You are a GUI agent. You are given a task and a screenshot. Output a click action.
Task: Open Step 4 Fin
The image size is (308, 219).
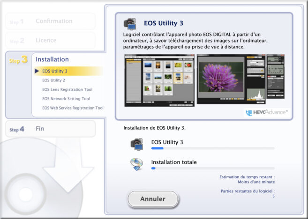point(51,129)
